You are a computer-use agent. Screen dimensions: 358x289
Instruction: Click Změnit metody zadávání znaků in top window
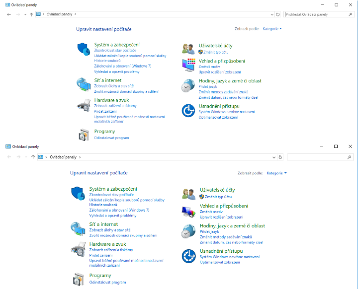[223, 92]
